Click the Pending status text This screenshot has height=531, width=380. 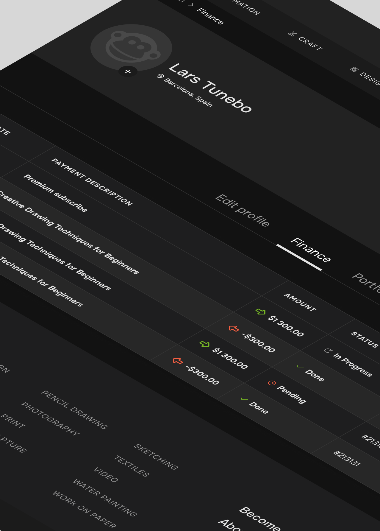pyautogui.click(x=292, y=394)
